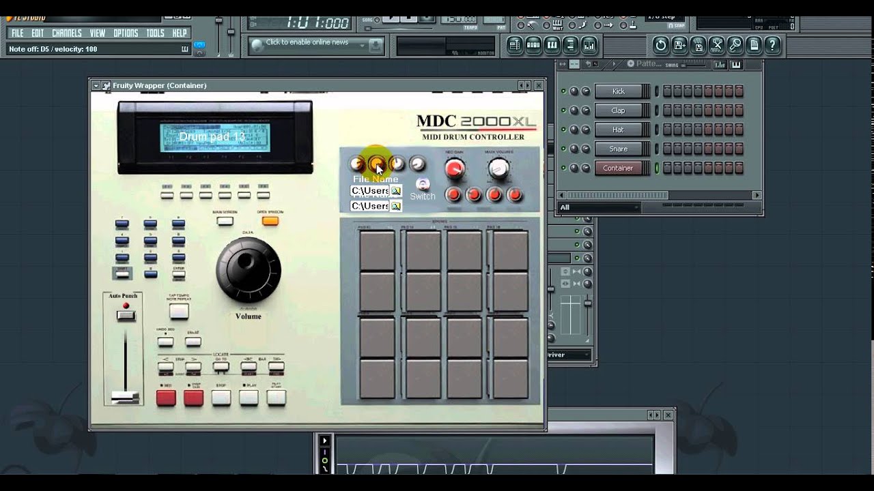Select the Clap channel button

pos(619,110)
